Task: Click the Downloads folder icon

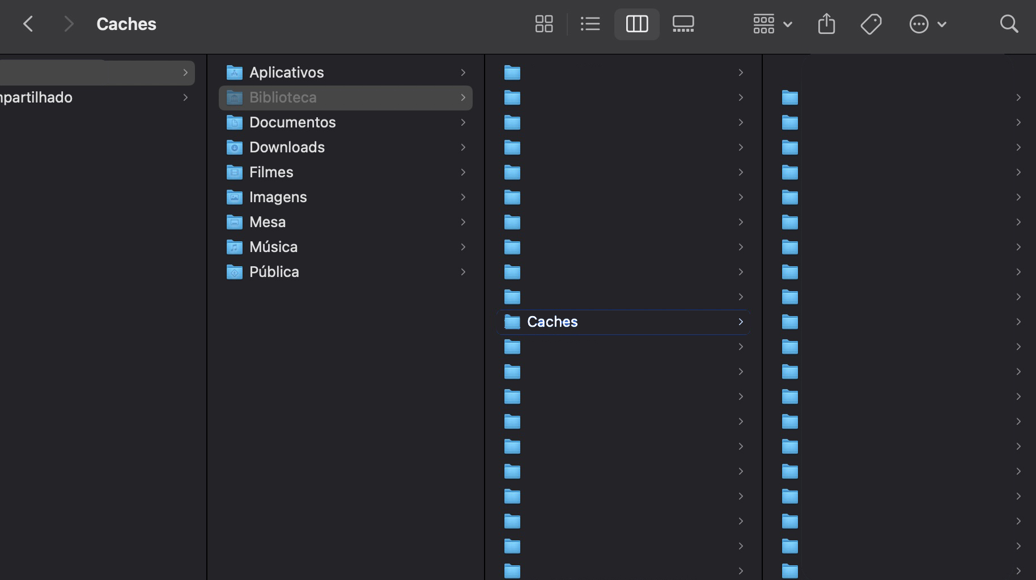Action: tap(235, 147)
